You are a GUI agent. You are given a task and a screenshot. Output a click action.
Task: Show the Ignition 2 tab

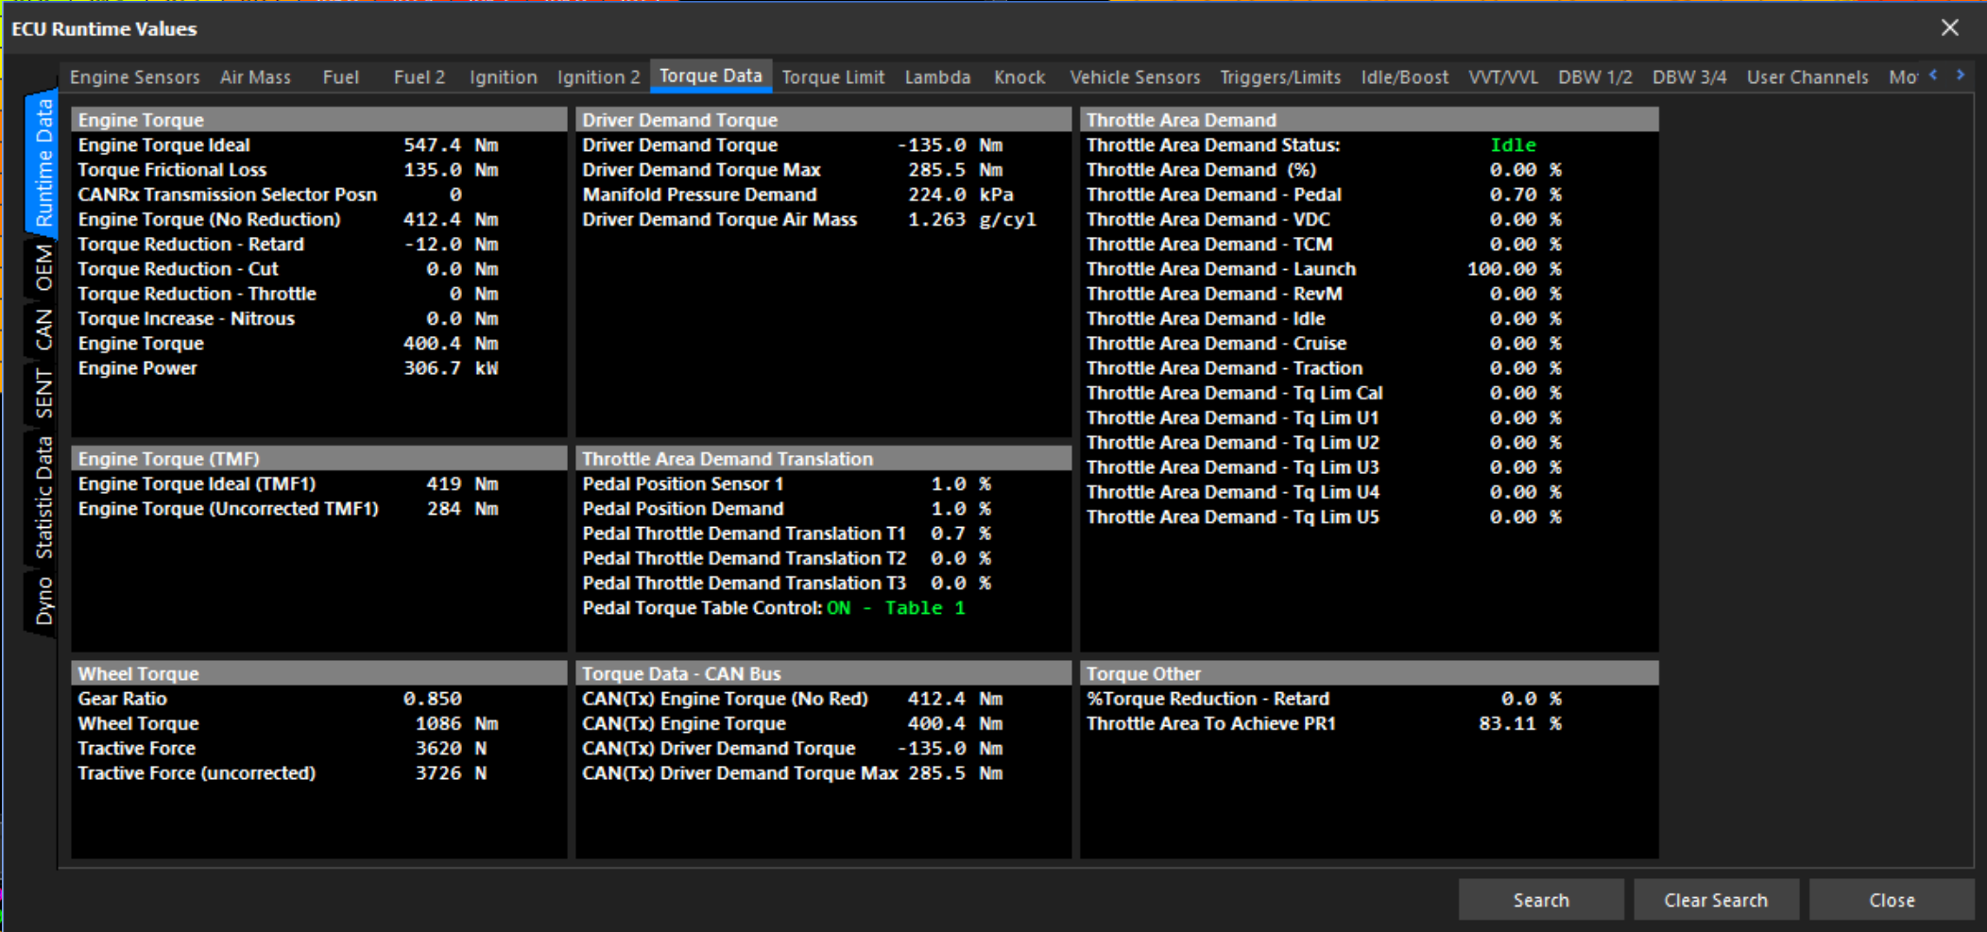pos(598,77)
